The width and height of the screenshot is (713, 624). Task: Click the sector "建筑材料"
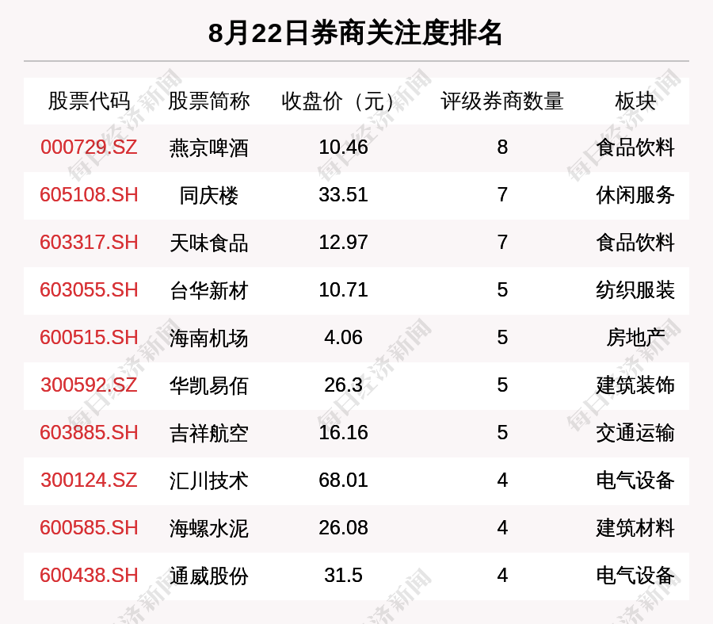635,528
